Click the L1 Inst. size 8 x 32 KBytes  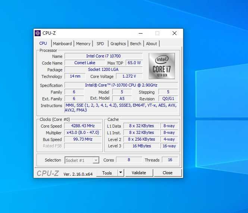tap(142, 132)
